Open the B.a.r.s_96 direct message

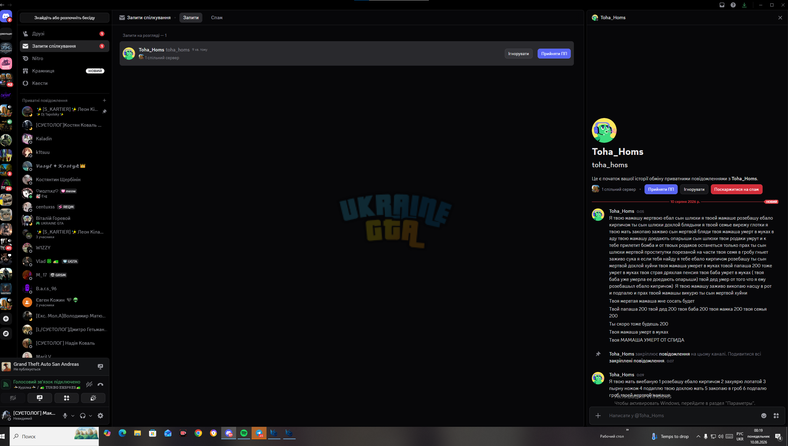tap(64, 289)
